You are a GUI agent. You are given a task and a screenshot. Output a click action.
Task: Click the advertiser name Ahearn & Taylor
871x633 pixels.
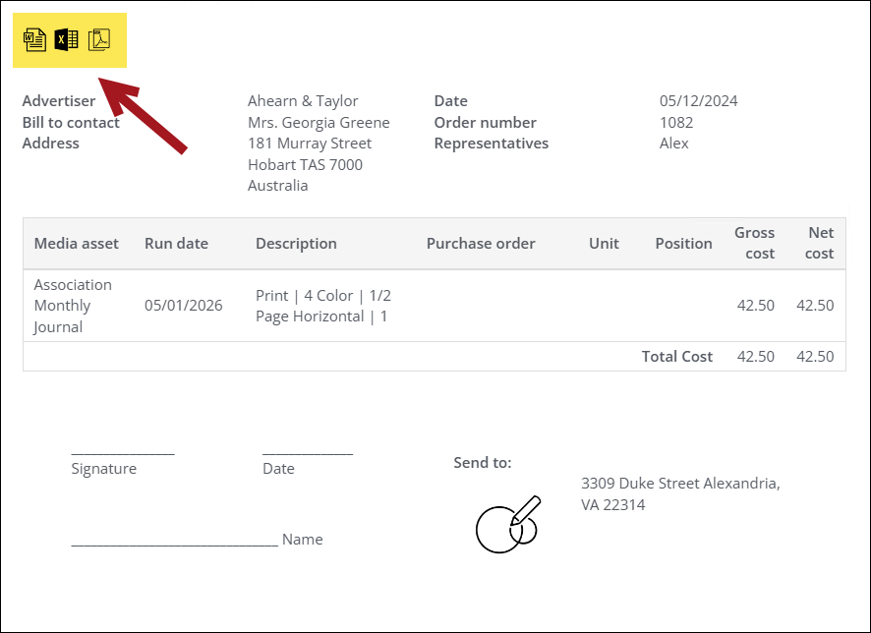303,101
